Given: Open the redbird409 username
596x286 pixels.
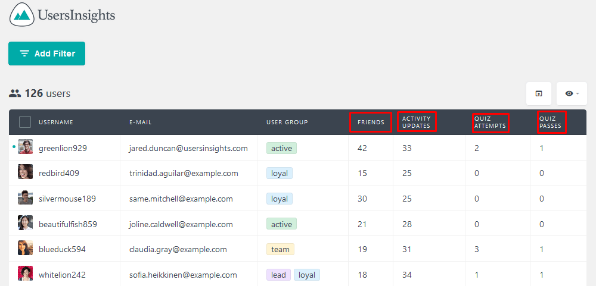Looking at the screenshot, I should [59, 174].
